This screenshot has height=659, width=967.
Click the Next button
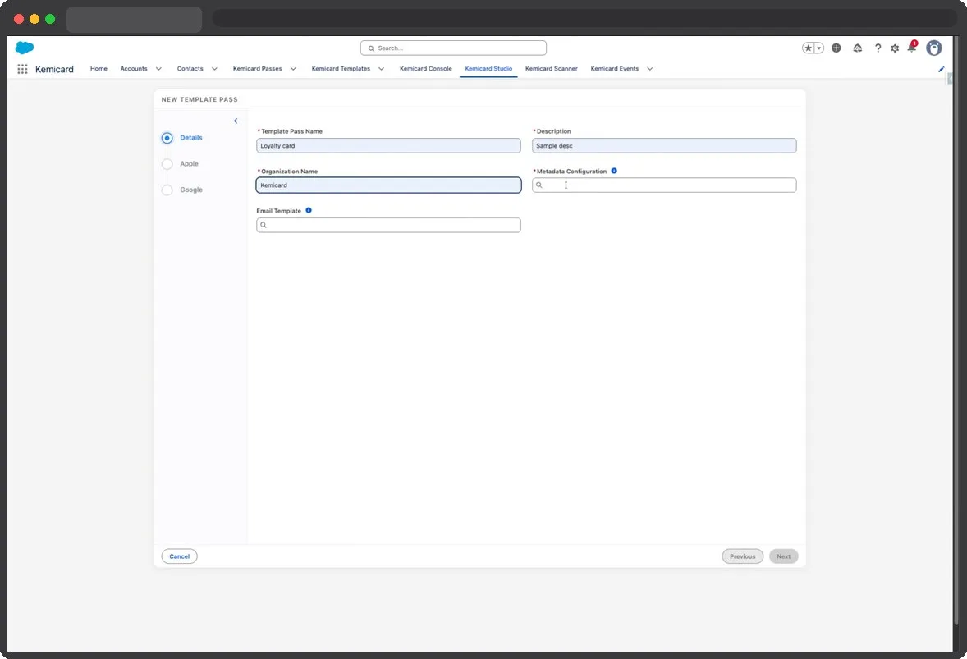[783, 556]
